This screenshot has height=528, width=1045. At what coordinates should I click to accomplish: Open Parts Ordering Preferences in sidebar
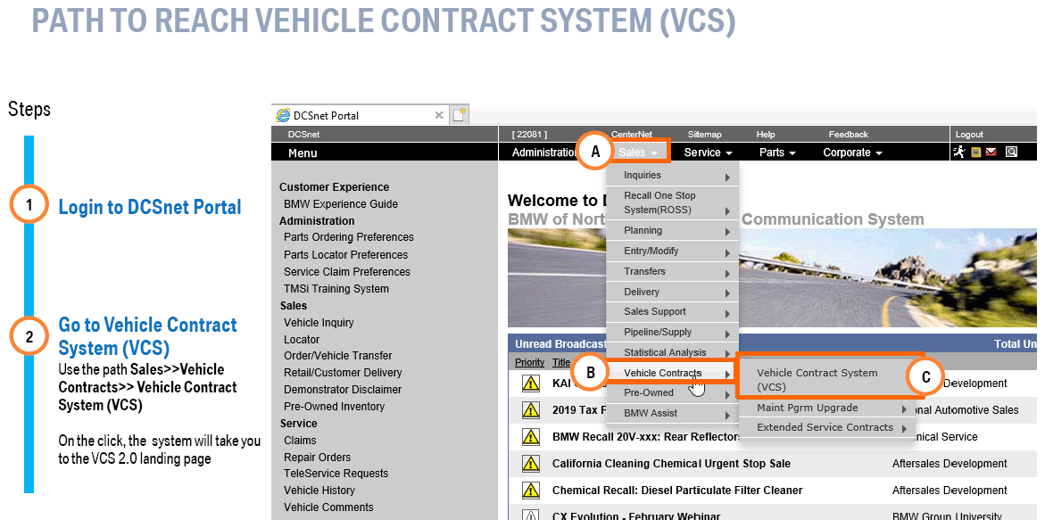(x=348, y=237)
